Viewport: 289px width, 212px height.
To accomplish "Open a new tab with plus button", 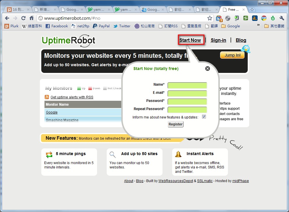I will pos(252,10).
